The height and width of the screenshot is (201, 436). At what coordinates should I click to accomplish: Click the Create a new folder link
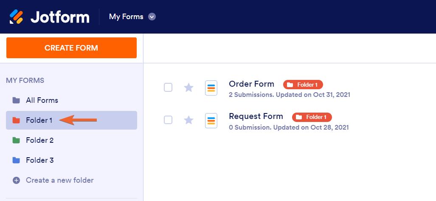(59, 180)
